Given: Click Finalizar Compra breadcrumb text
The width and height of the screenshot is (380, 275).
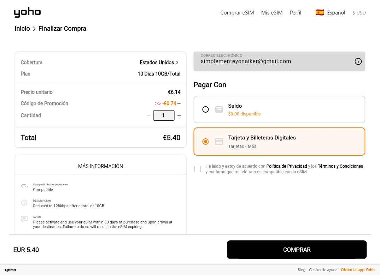Looking at the screenshot, I should tap(62, 29).
